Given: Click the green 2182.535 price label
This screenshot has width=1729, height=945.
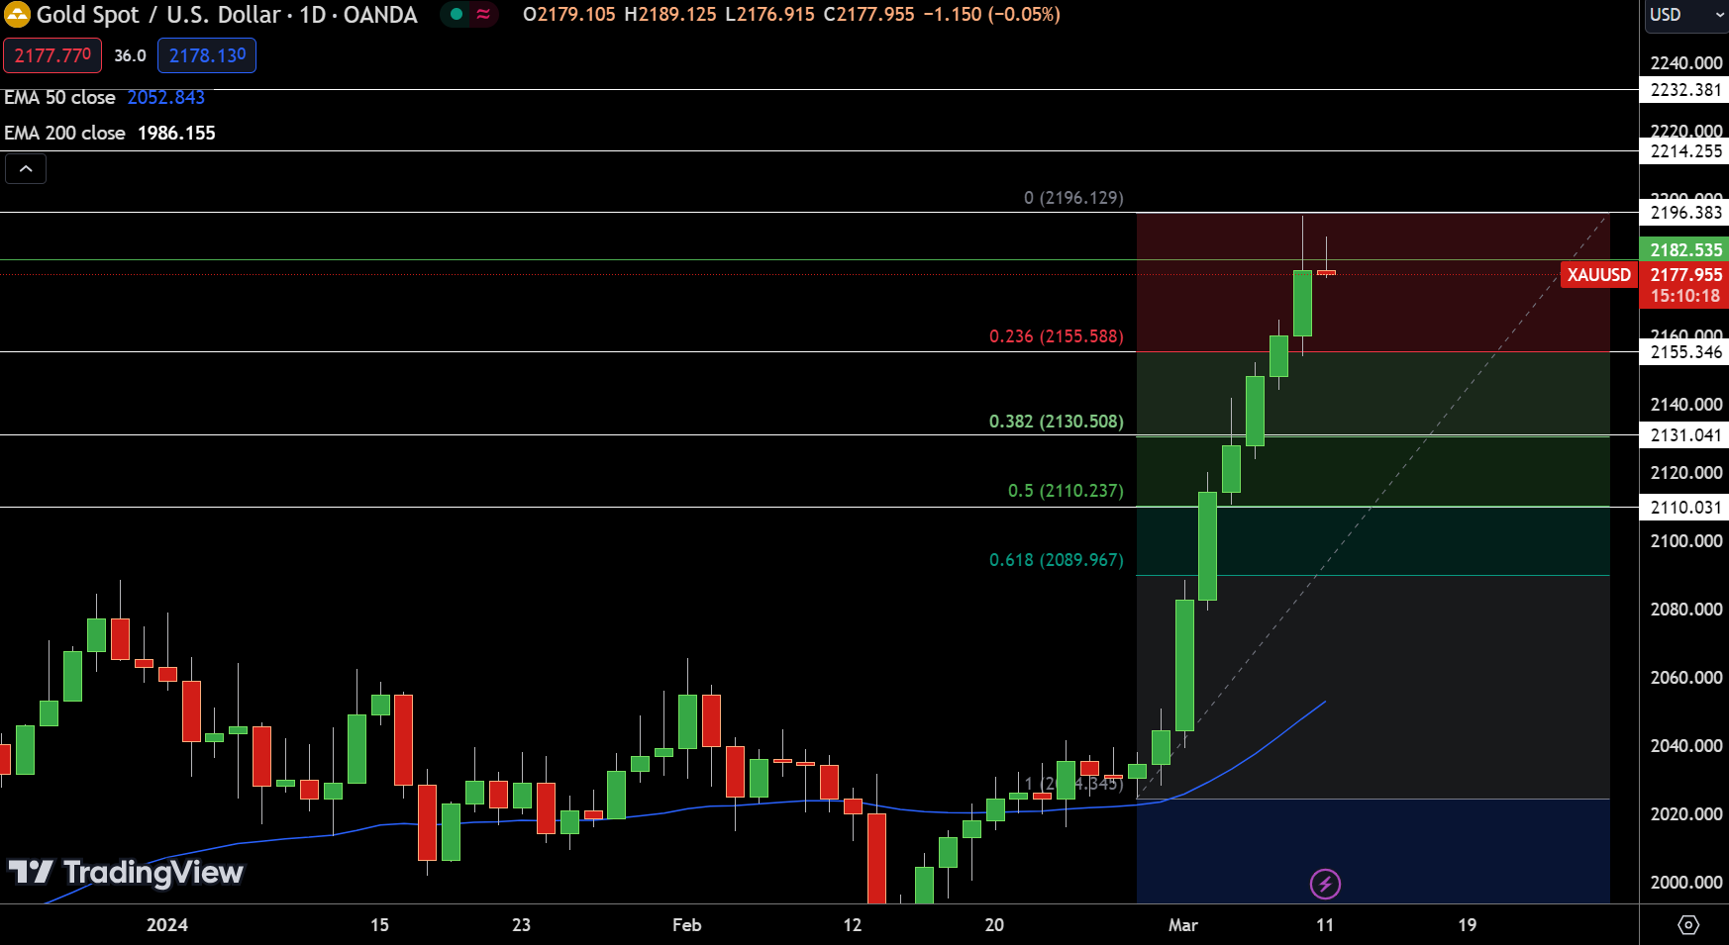Looking at the screenshot, I should tap(1684, 250).
